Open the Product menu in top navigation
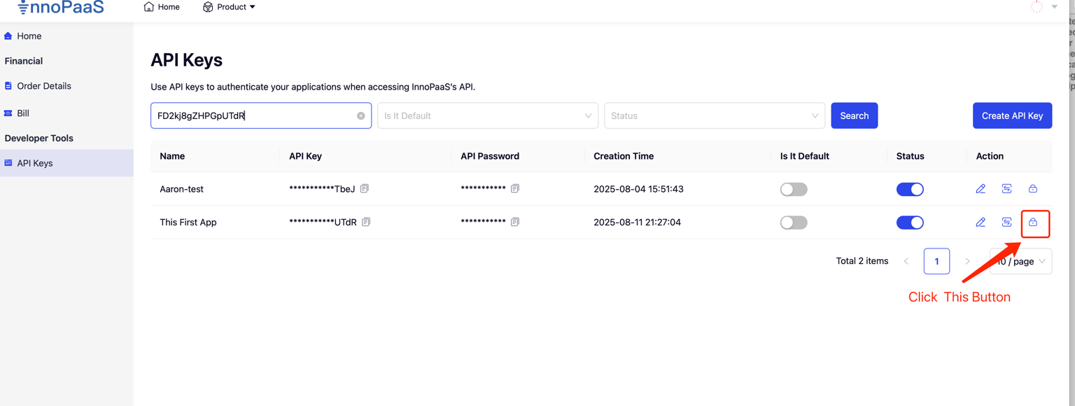Screen dimensions: 1075x406 click(x=229, y=7)
